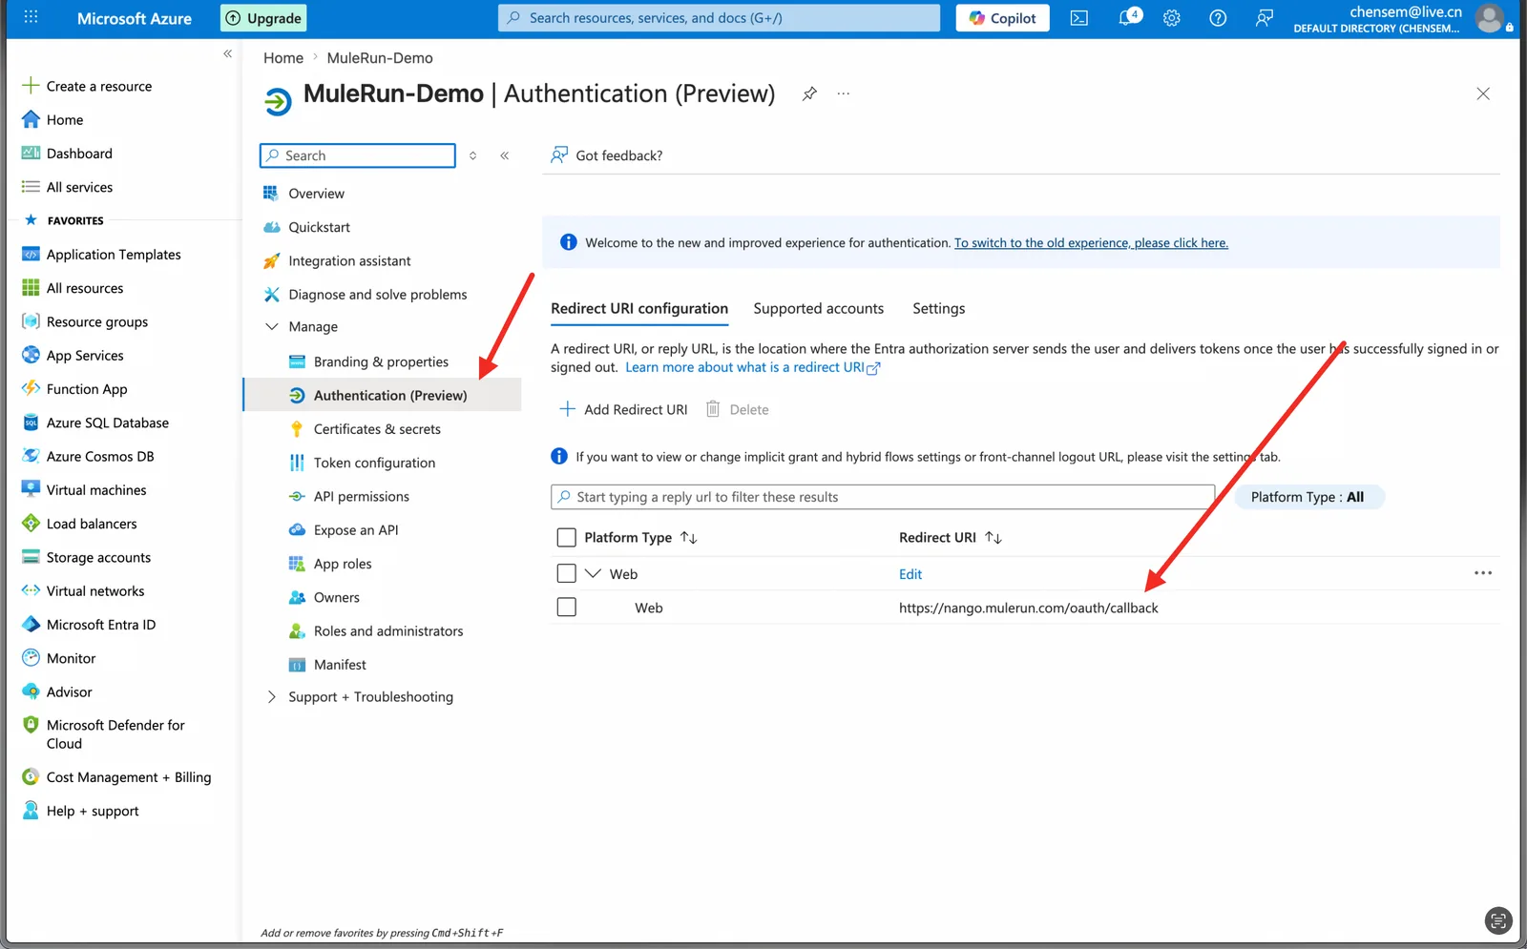Open the portal settings gear
1527x949 pixels.
tap(1172, 18)
